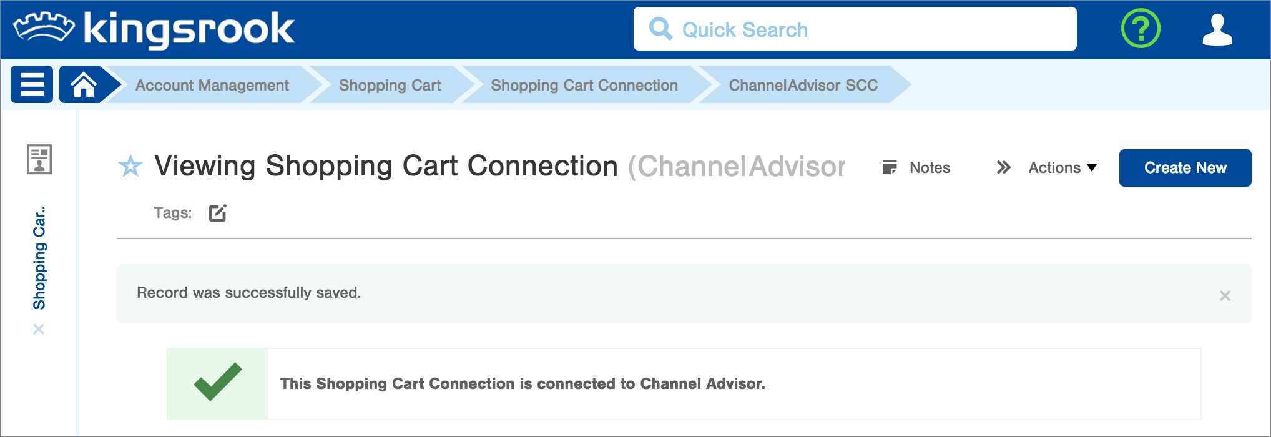
Task: Edit tags with the pencil icon
Action: click(218, 213)
